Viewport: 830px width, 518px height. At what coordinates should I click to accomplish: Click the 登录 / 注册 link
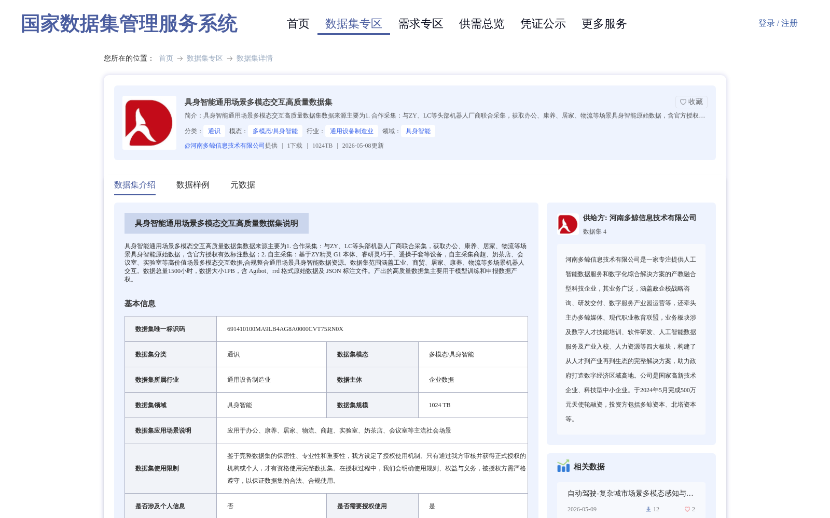778,23
